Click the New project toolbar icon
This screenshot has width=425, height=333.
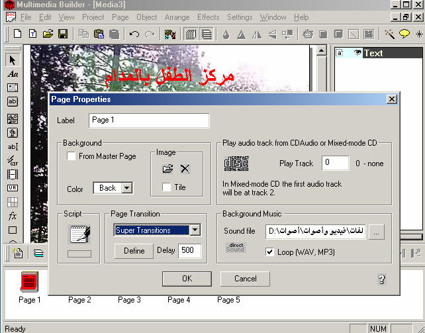coord(17,34)
